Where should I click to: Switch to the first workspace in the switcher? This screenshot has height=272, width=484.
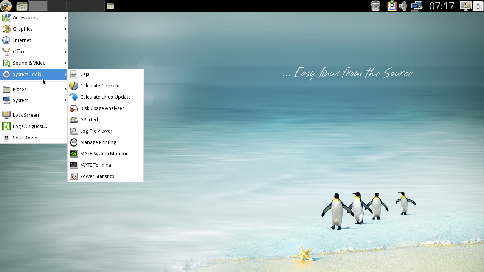38,6
